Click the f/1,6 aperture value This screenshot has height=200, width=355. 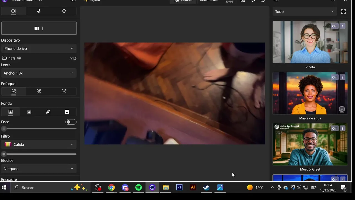pyautogui.click(x=73, y=59)
